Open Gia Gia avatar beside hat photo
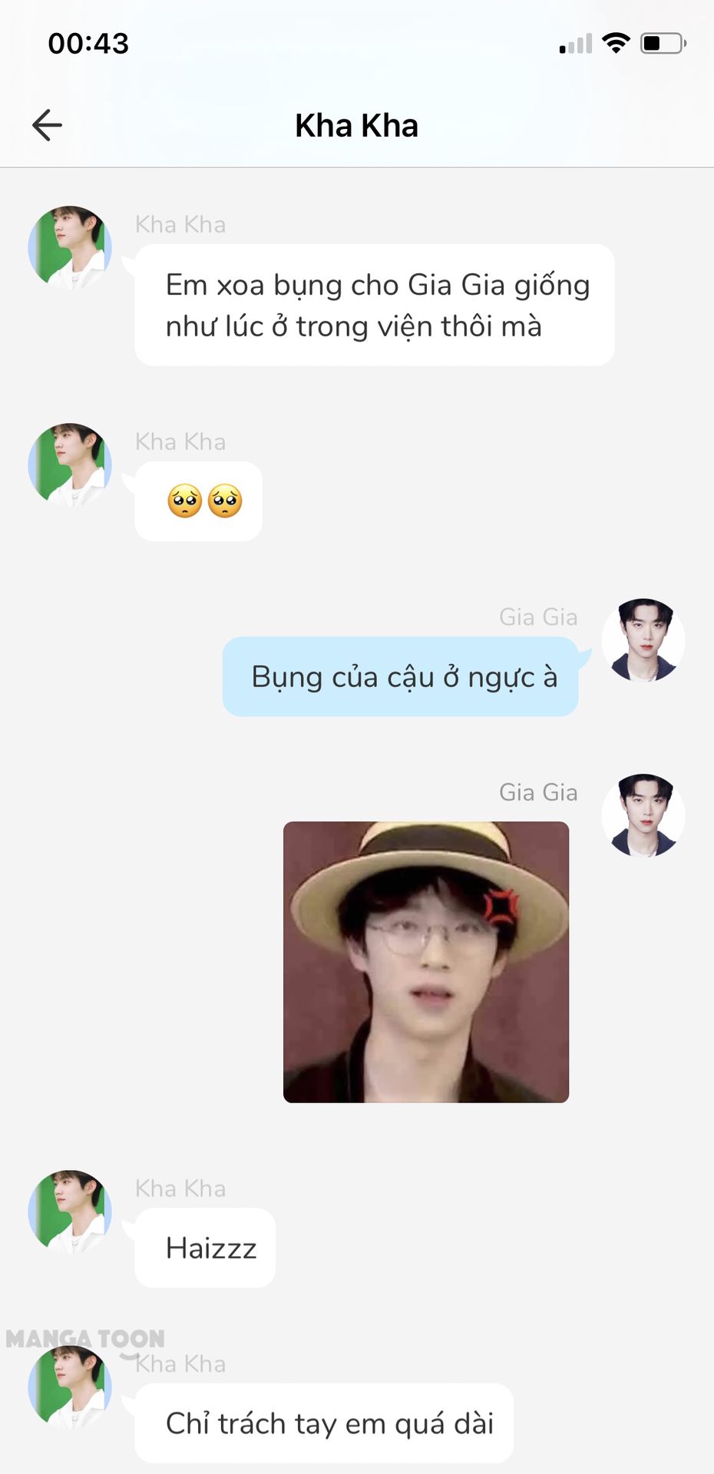 click(x=643, y=815)
